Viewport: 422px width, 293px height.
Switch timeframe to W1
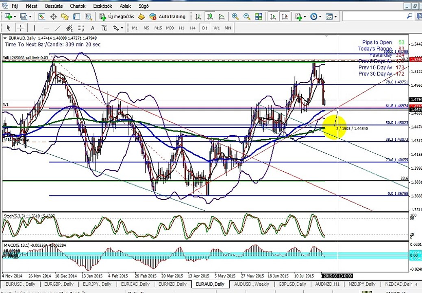tap(216, 28)
